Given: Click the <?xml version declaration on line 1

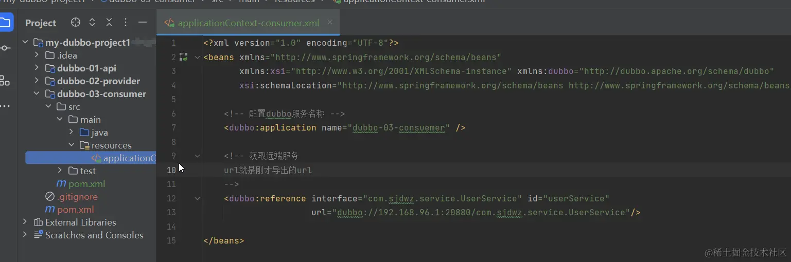Looking at the screenshot, I should (x=301, y=43).
